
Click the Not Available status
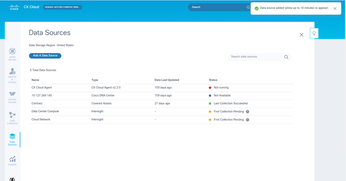(222, 96)
